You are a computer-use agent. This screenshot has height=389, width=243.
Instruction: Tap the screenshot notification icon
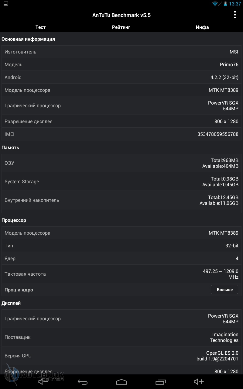click(x=6, y=4)
